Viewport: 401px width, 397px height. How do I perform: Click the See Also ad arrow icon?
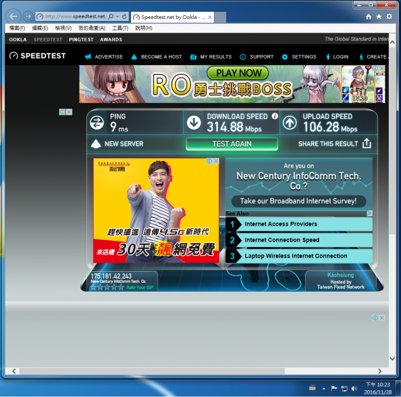pyautogui.click(x=369, y=213)
